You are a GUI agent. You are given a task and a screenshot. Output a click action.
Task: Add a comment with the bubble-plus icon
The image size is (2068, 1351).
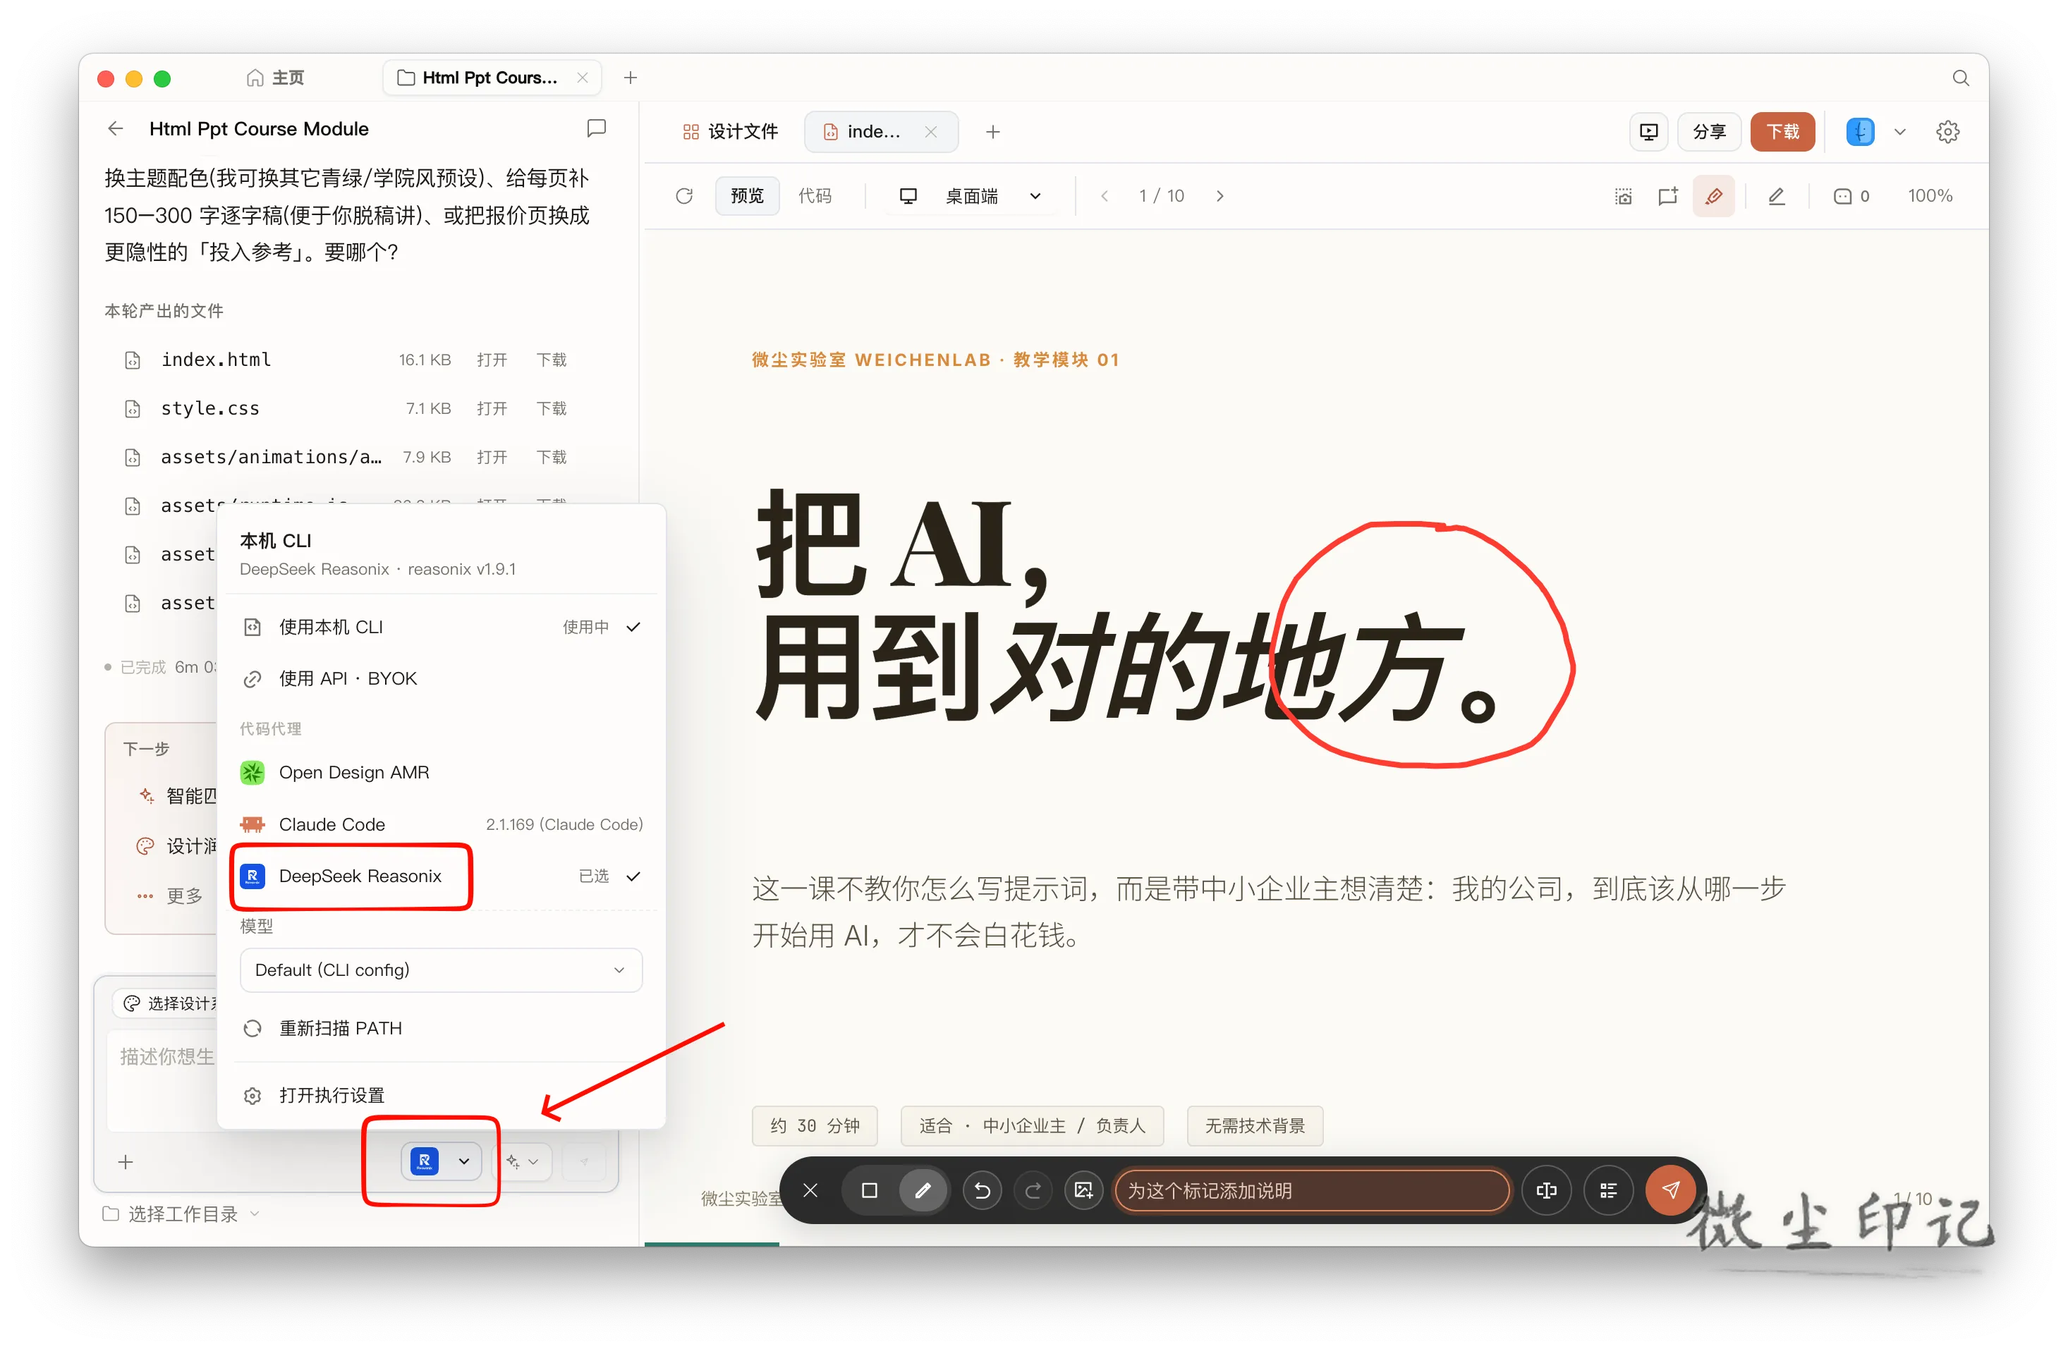pos(1667,196)
